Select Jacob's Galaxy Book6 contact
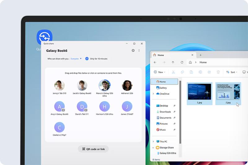 coord(82,87)
